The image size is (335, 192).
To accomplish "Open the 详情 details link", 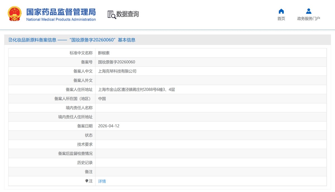I will point(102,181).
